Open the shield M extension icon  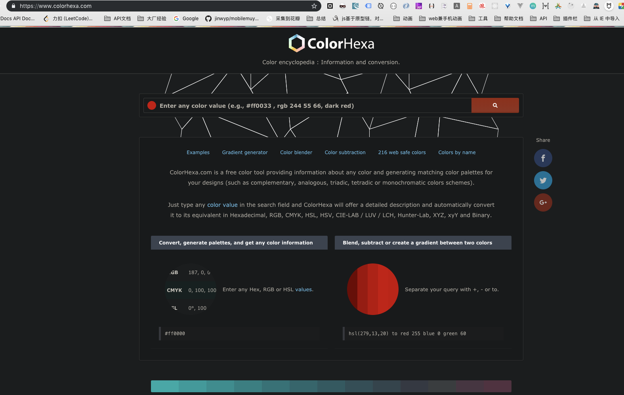pyautogui.click(x=609, y=6)
